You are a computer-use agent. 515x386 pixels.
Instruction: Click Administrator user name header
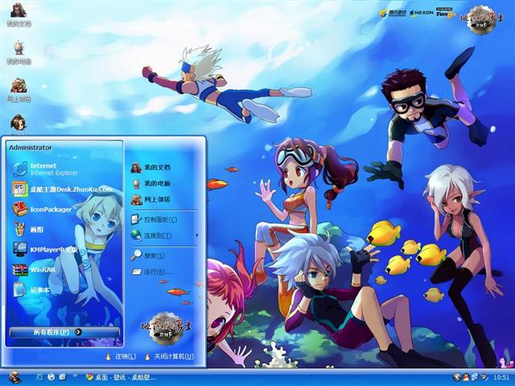(x=31, y=148)
